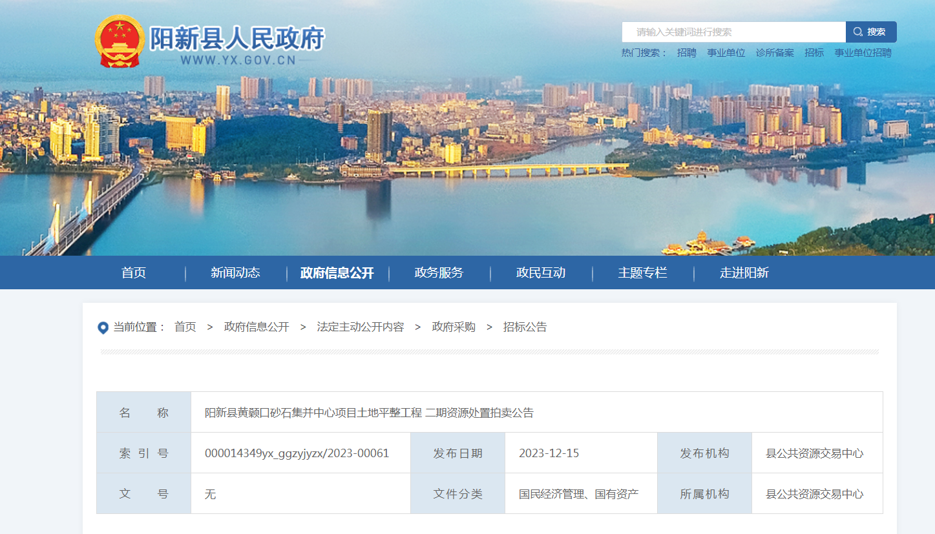Click 法定主动公开内容 breadcrumb link
Screen dimensions: 935x534
360,327
